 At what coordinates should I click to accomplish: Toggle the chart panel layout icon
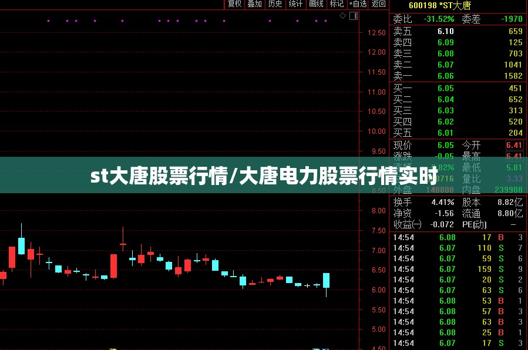click(354, 16)
